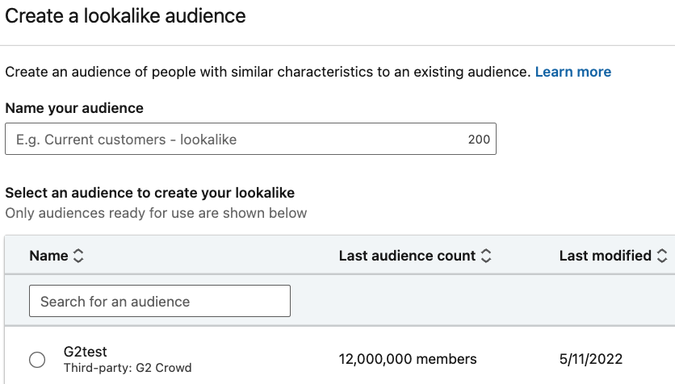Click the Select an audience section heading
The height and width of the screenshot is (384, 675).
150,193
